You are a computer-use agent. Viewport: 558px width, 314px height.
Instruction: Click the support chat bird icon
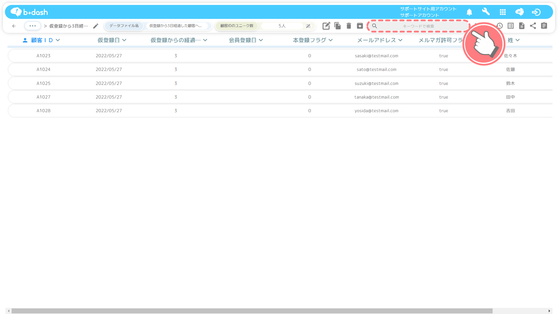[x=519, y=12]
